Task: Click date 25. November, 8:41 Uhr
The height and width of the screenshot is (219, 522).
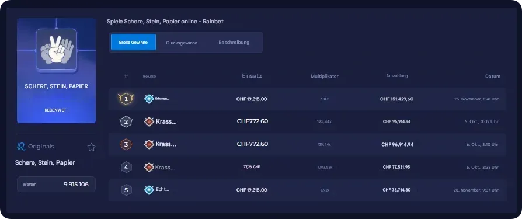Action: (x=476, y=99)
